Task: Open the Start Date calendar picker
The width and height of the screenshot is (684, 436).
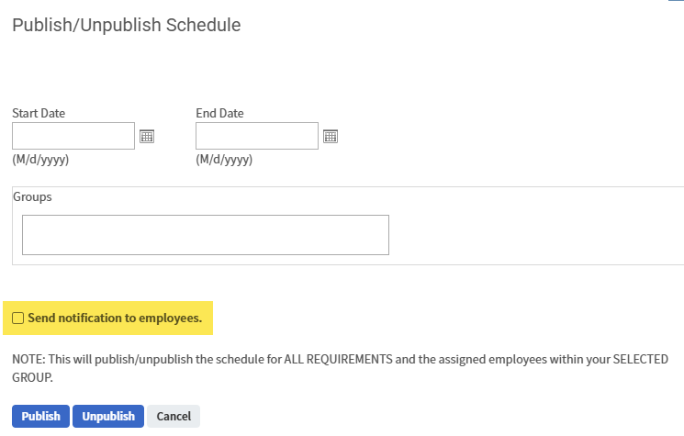Action: tap(147, 136)
